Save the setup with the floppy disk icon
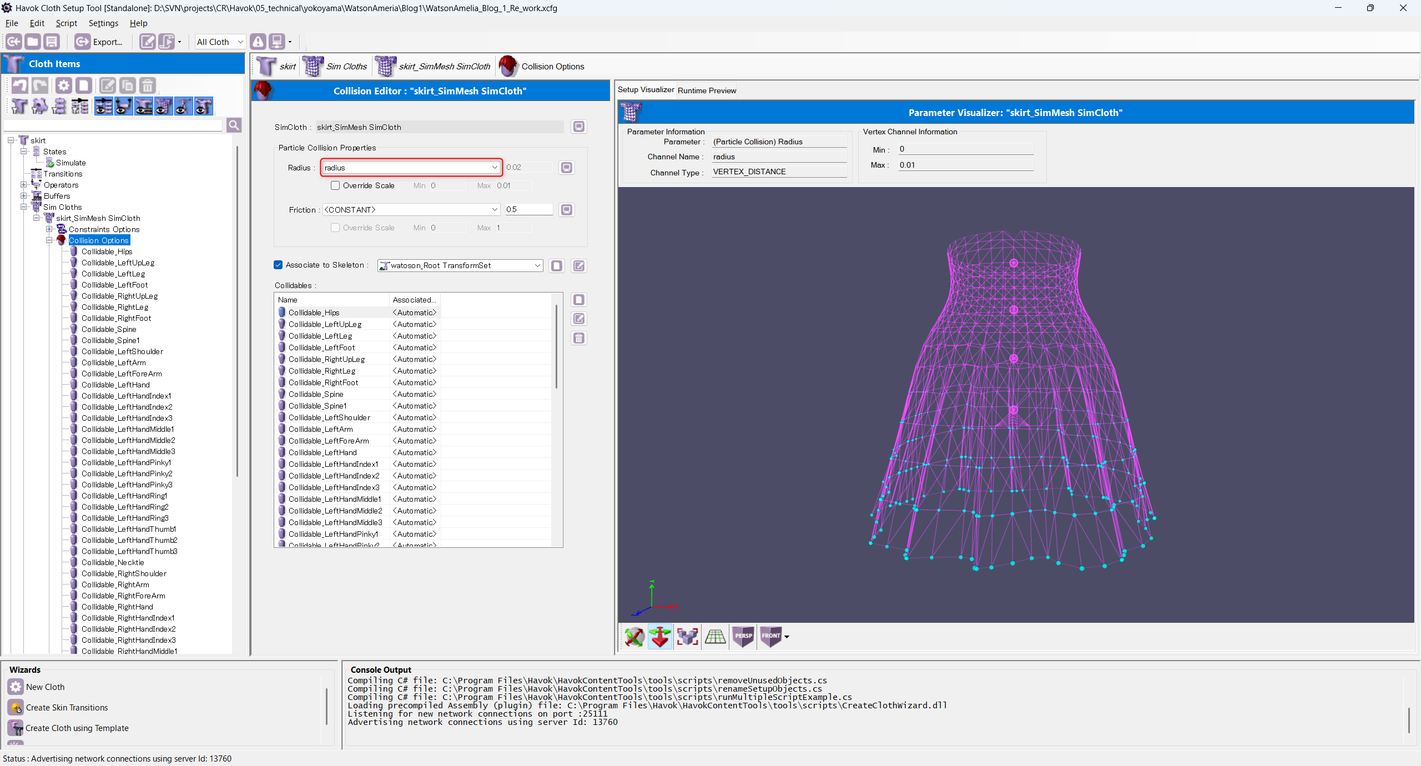 point(52,42)
